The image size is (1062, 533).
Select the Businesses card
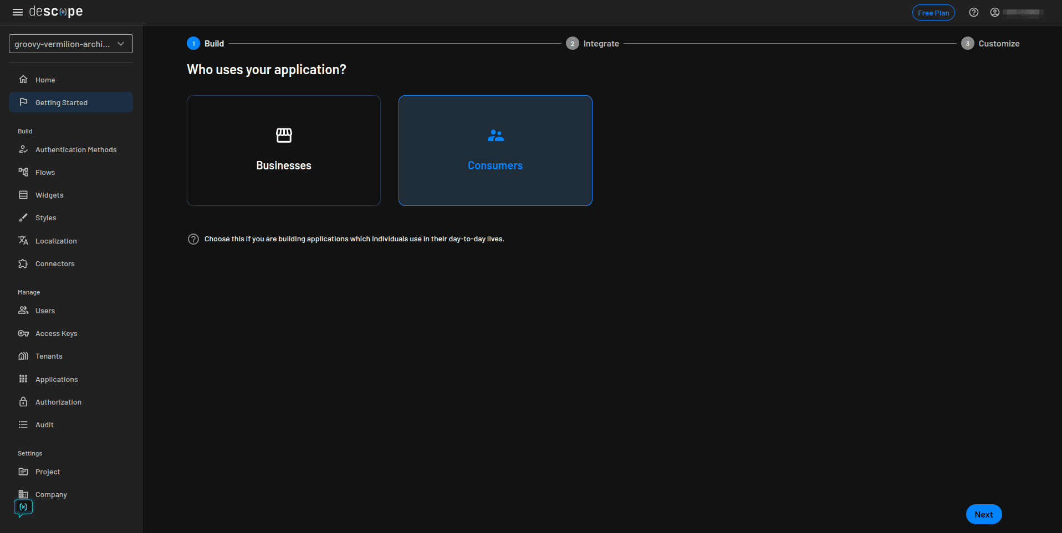(283, 150)
